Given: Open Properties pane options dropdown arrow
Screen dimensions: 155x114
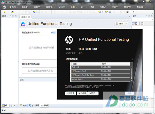Looking at the screenshot, I should pyautogui.click(x=147, y=16).
